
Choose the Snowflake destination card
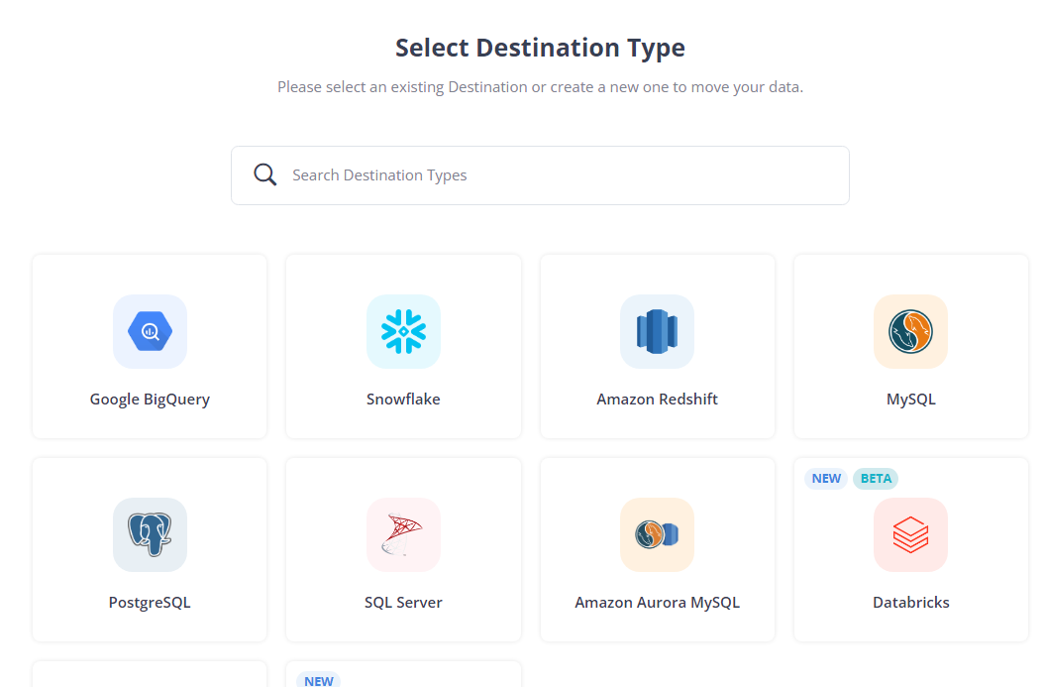tap(403, 346)
